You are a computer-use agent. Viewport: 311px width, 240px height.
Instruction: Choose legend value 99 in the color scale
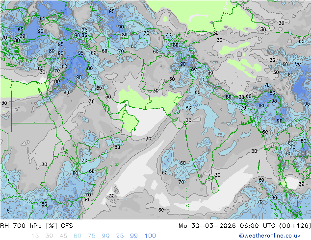[x=134, y=236]
